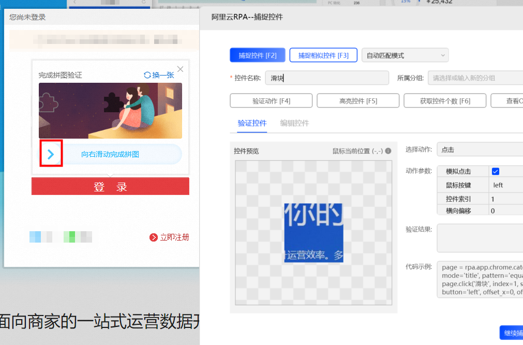Click the 验证动作 [F4] button
This screenshot has width=523, height=345.
click(x=271, y=101)
